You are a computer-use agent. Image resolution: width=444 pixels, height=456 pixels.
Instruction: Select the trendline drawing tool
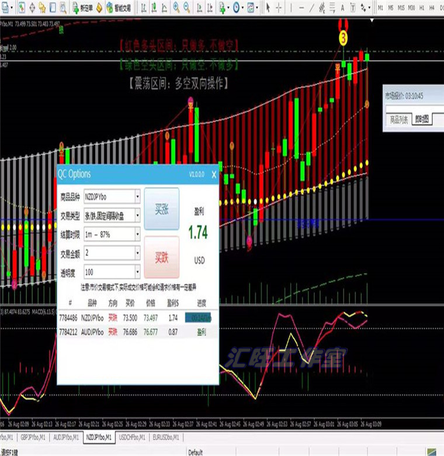tap(312, 8)
